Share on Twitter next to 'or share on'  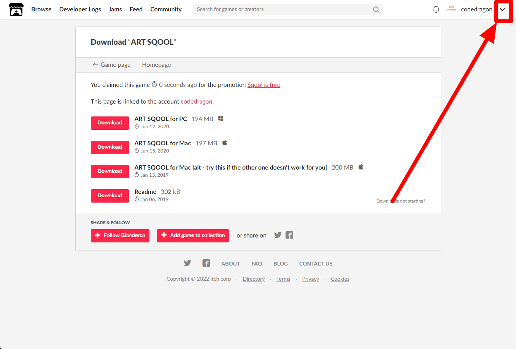[278, 235]
